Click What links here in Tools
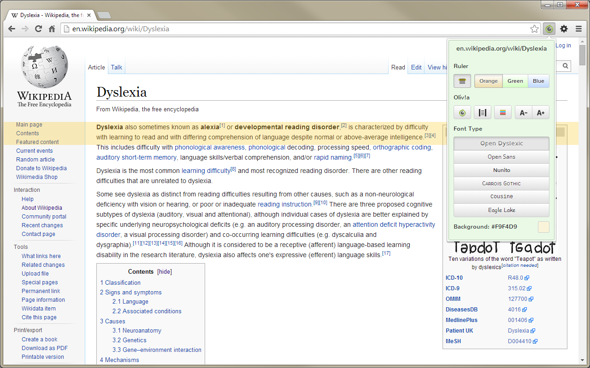This screenshot has width=590, height=368. click(x=41, y=256)
